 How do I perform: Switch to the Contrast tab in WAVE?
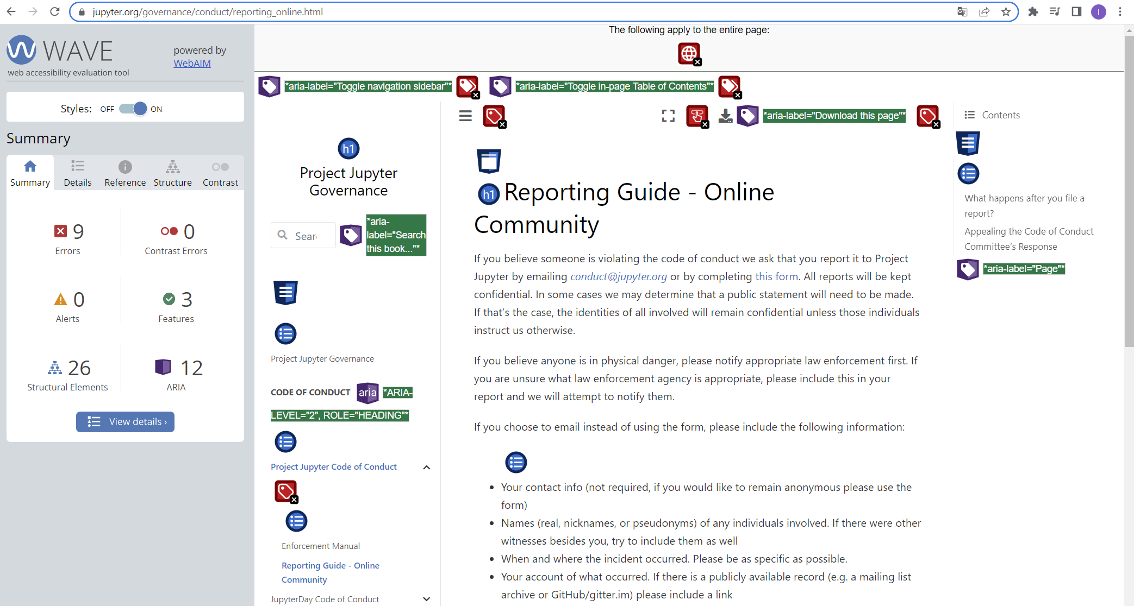point(220,173)
